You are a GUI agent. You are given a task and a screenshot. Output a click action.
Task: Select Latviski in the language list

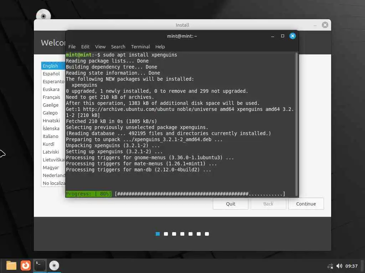[x=53, y=152]
